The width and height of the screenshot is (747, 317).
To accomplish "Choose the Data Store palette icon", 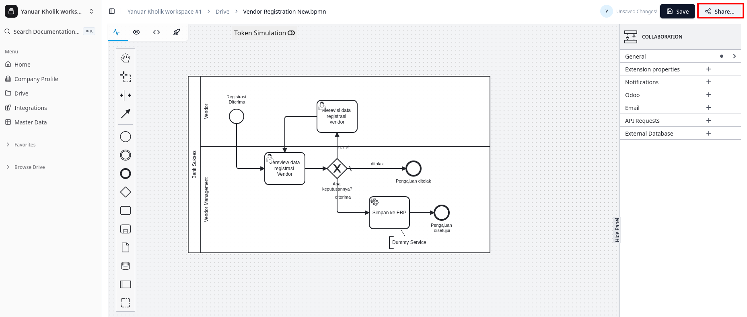I will 126,266.
